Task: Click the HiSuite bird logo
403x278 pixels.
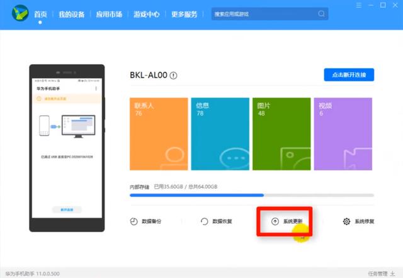Action: (20, 13)
